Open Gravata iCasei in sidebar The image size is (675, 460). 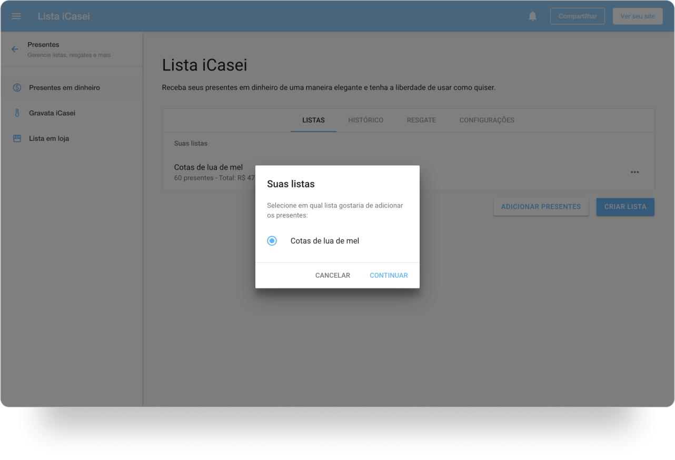tap(72, 113)
